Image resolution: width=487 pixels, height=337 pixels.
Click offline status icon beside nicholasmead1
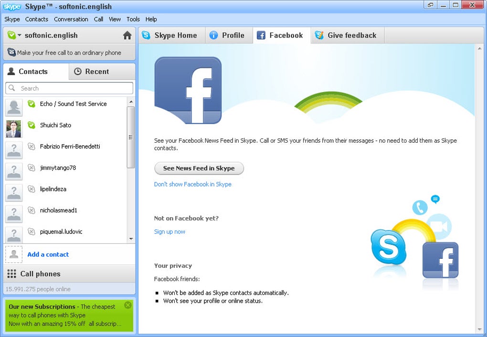(32, 211)
